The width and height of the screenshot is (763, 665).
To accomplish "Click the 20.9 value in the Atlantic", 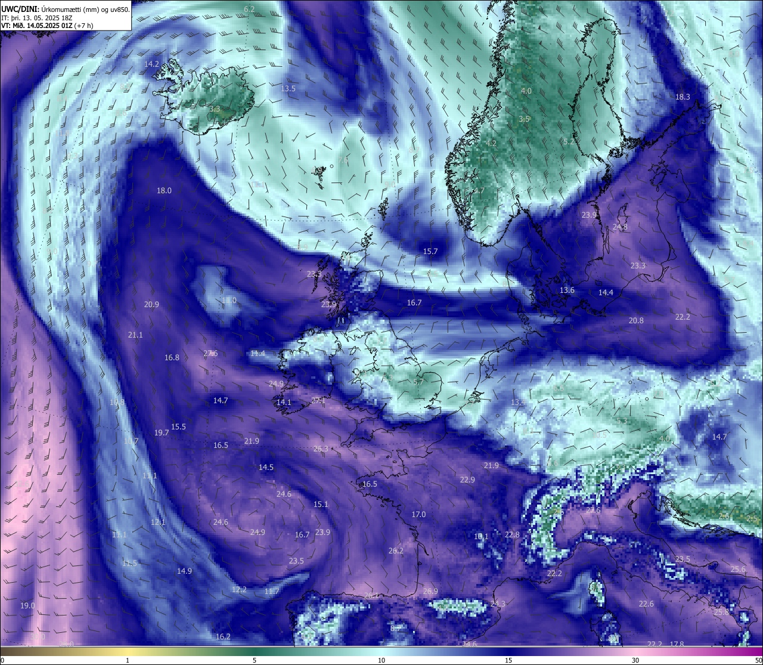I will pos(151,304).
